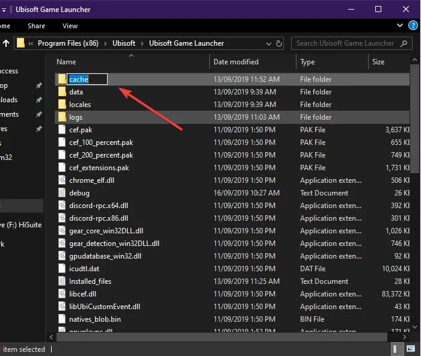The height and width of the screenshot is (356, 421).
Task: Open the address bar history dropdown
Action: [x=268, y=44]
